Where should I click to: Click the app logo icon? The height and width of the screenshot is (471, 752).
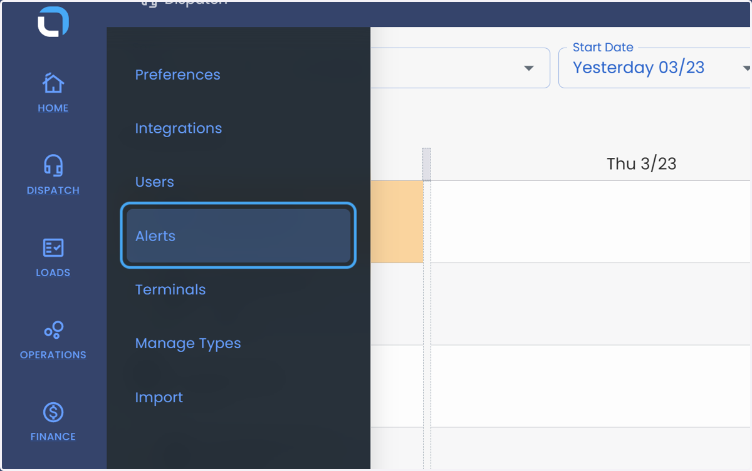click(x=53, y=22)
